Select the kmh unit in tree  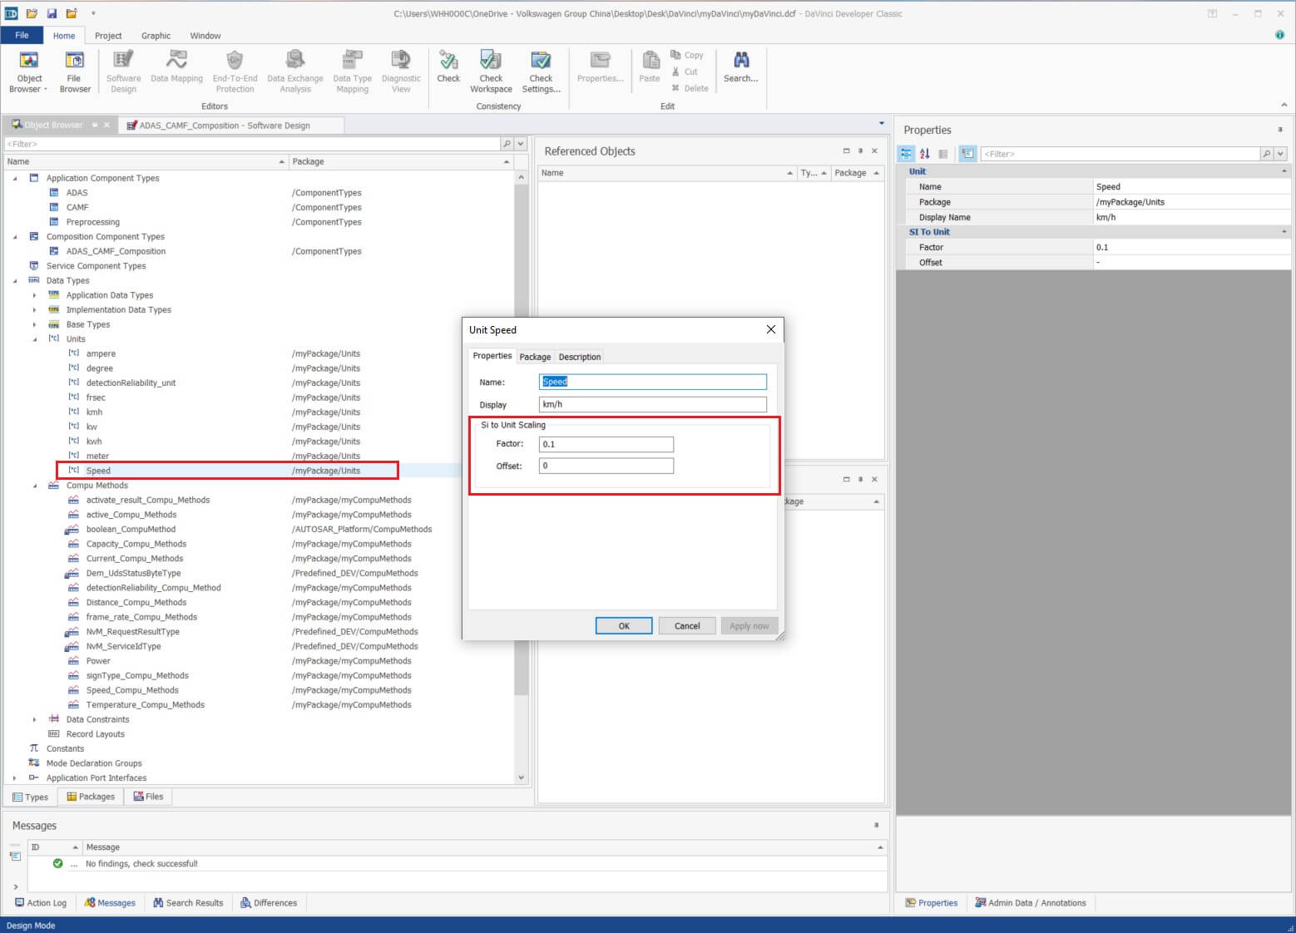pyautogui.click(x=95, y=412)
